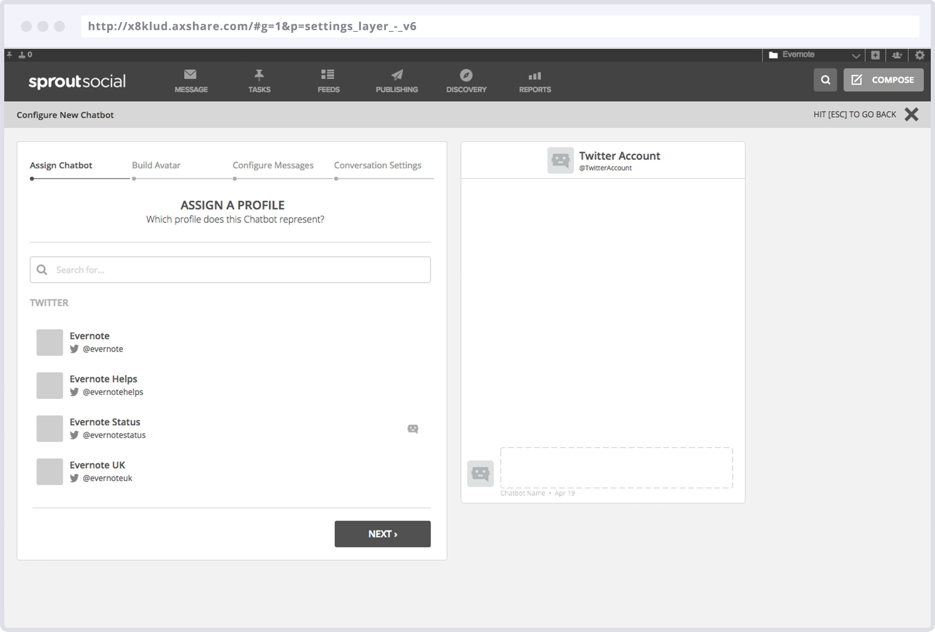This screenshot has width=935, height=632.
Task: Click the Twitter bird beside @evernote
Action: [74, 349]
